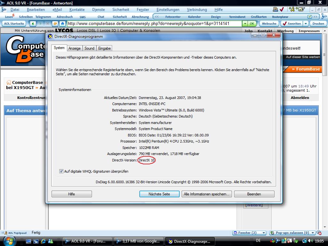Click the network connection tray icon

[x=305, y=241]
